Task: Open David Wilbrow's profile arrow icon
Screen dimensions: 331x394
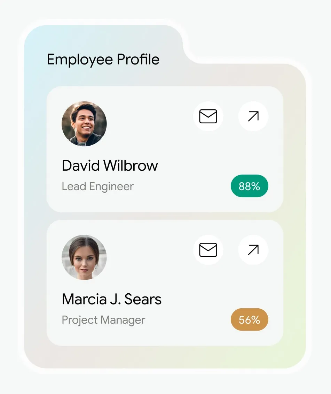Action: tap(253, 116)
